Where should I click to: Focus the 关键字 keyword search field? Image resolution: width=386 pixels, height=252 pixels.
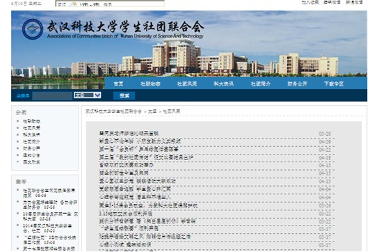click(x=52, y=95)
